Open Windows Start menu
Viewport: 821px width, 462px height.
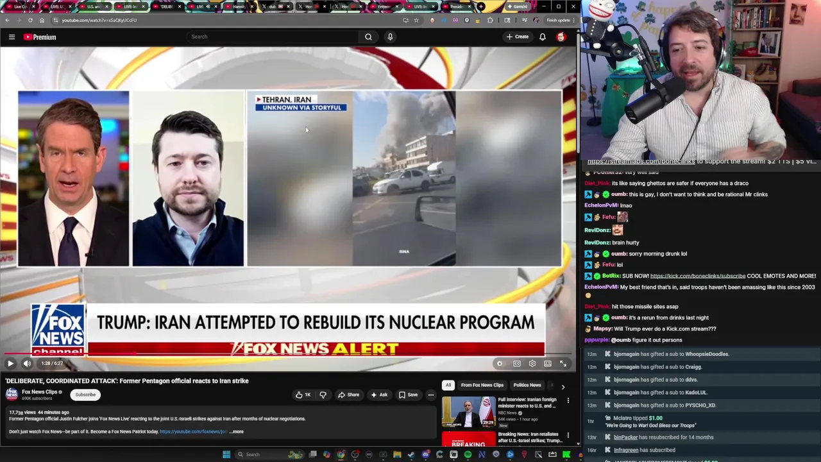point(226,454)
